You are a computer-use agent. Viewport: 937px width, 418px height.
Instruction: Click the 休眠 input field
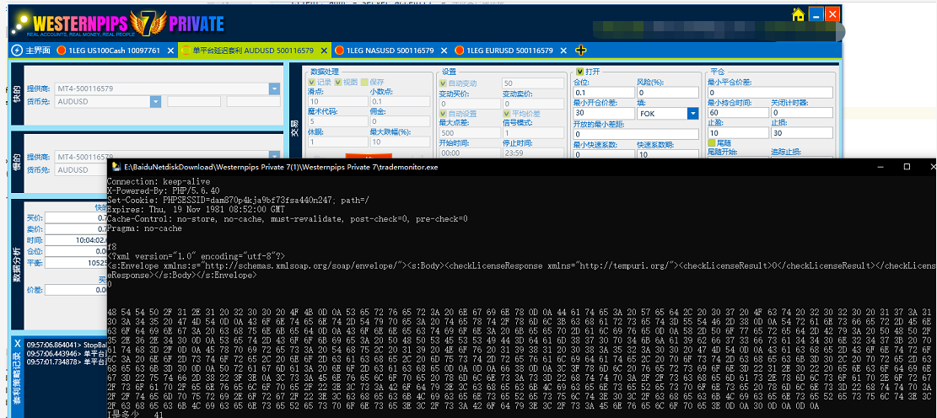[x=337, y=142]
